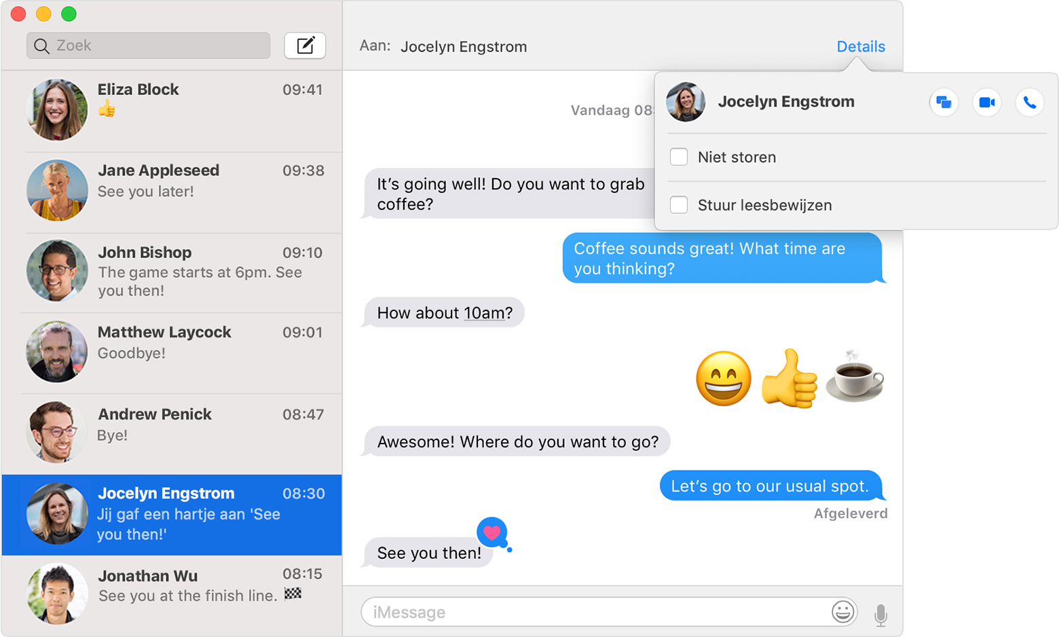
Task: Enable the 'Niet storen' checkbox
Action: (x=679, y=157)
